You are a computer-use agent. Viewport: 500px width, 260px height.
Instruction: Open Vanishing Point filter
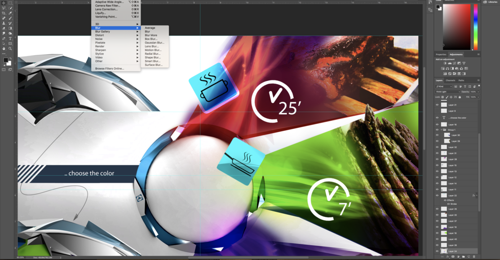pyautogui.click(x=116, y=17)
